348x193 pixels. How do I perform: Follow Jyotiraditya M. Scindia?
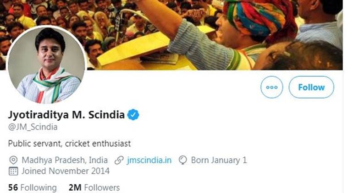click(311, 87)
